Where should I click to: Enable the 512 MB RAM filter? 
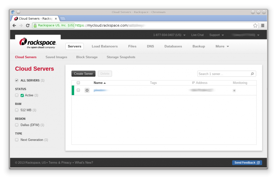tap(17, 110)
